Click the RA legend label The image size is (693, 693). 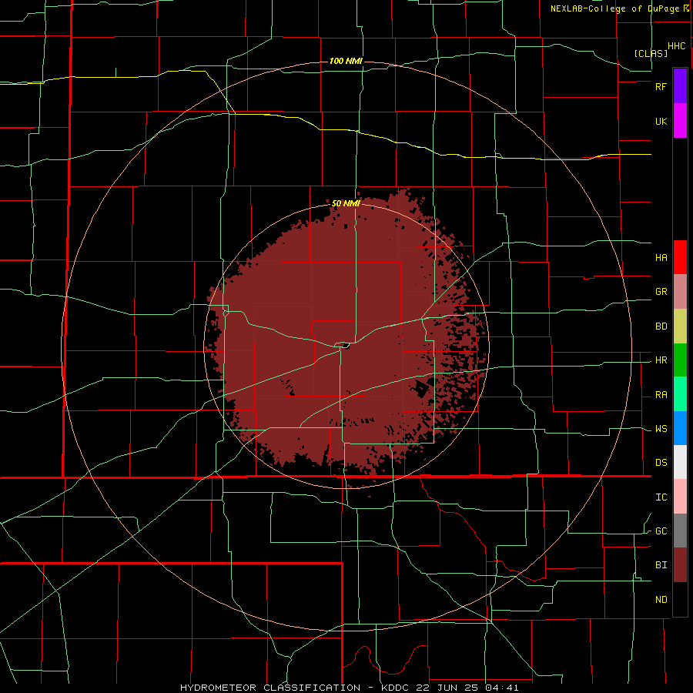(661, 395)
